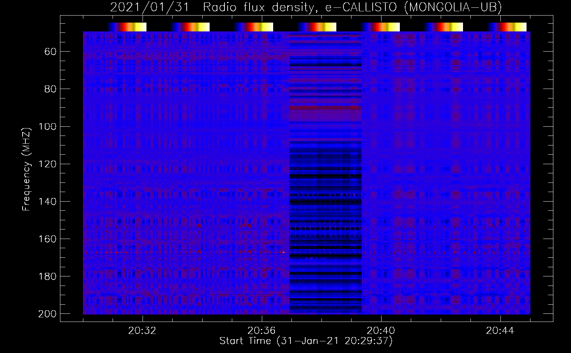Click the 200 MHz frequency tick label
The width and height of the screenshot is (571, 353).
coord(48,314)
